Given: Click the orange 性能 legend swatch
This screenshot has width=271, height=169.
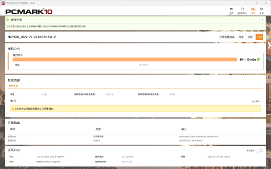Looking at the screenshot, I should (140, 65).
